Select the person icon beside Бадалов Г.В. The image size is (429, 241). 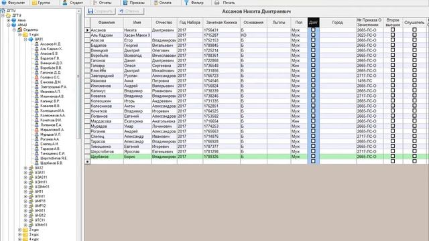pos(36,58)
